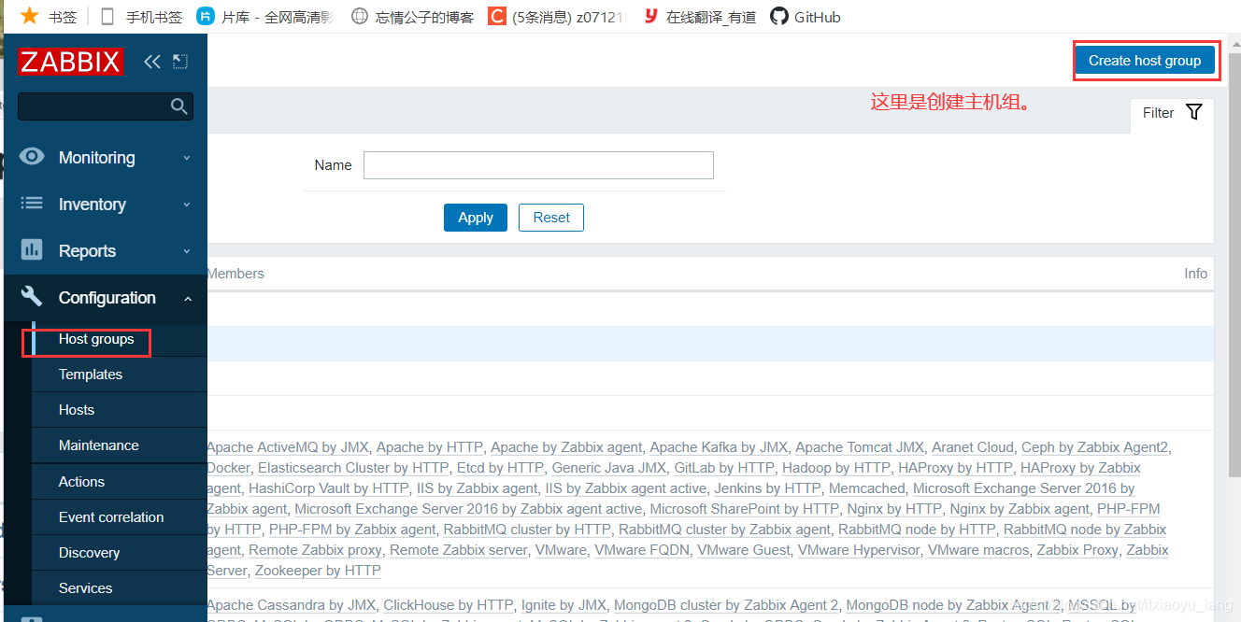Open the globe blog bookmark
Viewport: 1241px width, 622px height.
360,16
